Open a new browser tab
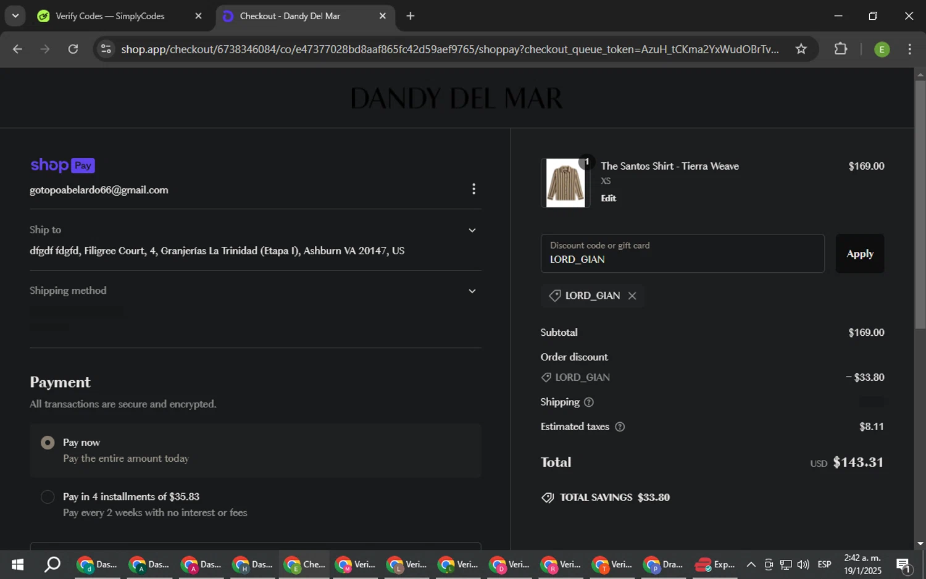 tap(411, 16)
